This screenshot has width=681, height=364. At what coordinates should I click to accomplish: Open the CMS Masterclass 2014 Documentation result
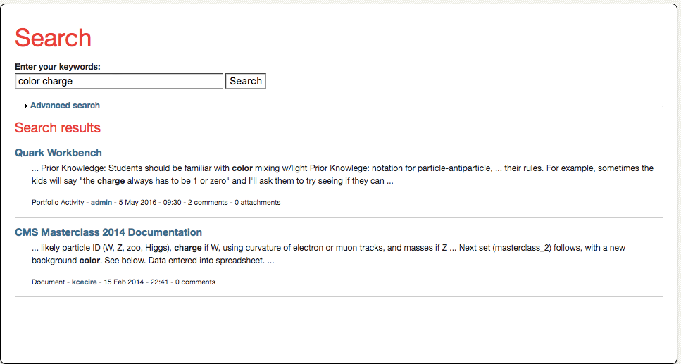point(108,232)
